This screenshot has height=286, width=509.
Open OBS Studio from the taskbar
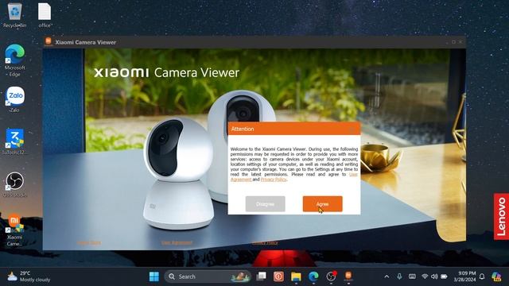(x=331, y=276)
